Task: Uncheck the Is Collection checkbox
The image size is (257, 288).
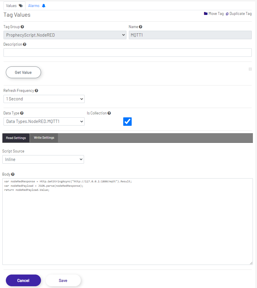Action: 127,121
